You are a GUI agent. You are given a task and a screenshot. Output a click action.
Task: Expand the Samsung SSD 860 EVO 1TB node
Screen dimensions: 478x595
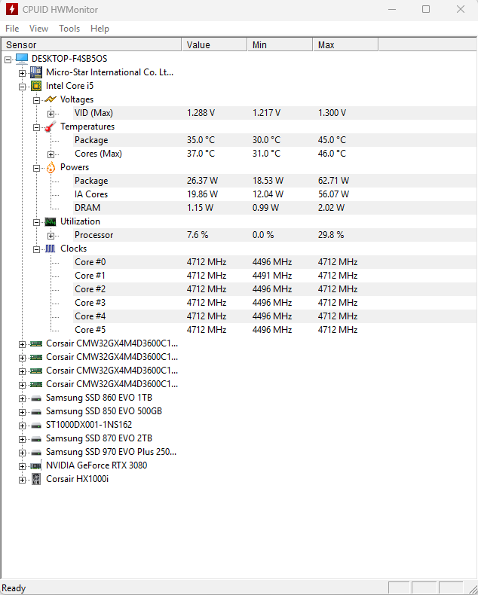click(x=23, y=398)
